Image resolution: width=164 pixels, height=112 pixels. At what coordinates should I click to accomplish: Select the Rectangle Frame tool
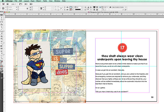pos(1,36)
